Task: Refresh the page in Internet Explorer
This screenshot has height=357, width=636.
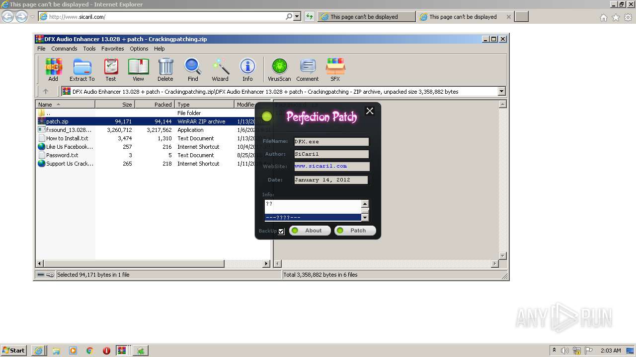Action: (x=310, y=16)
